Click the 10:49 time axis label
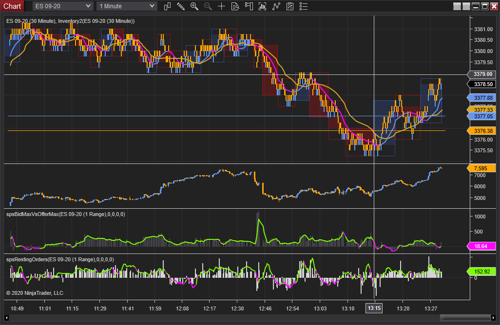 click(17, 308)
